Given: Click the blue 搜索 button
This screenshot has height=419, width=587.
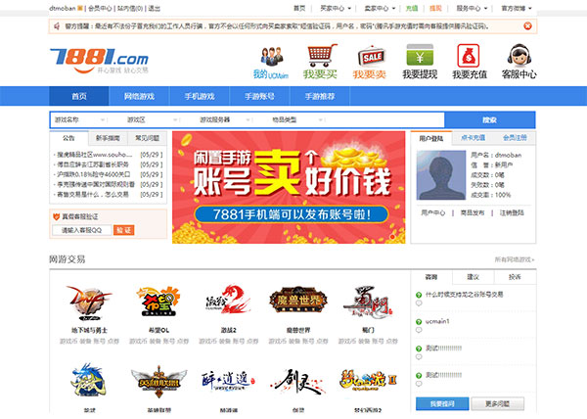Looking at the screenshot, I should pos(490,119).
